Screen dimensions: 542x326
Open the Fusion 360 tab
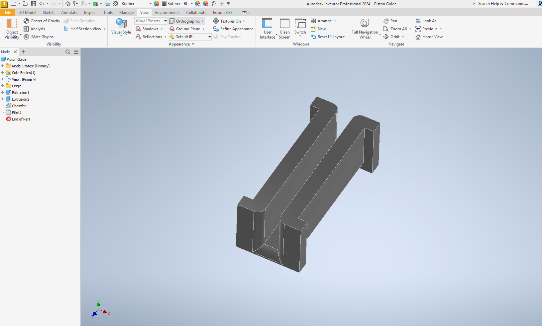(x=222, y=13)
